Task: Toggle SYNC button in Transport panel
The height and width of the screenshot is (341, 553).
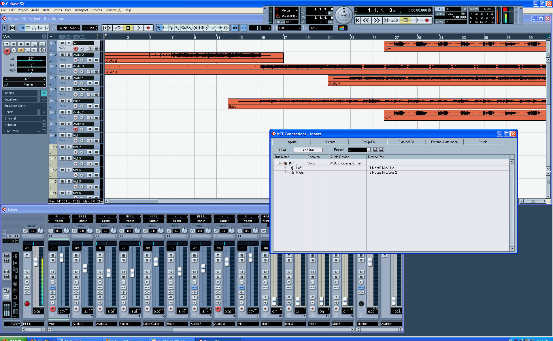Action: click(x=439, y=22)
